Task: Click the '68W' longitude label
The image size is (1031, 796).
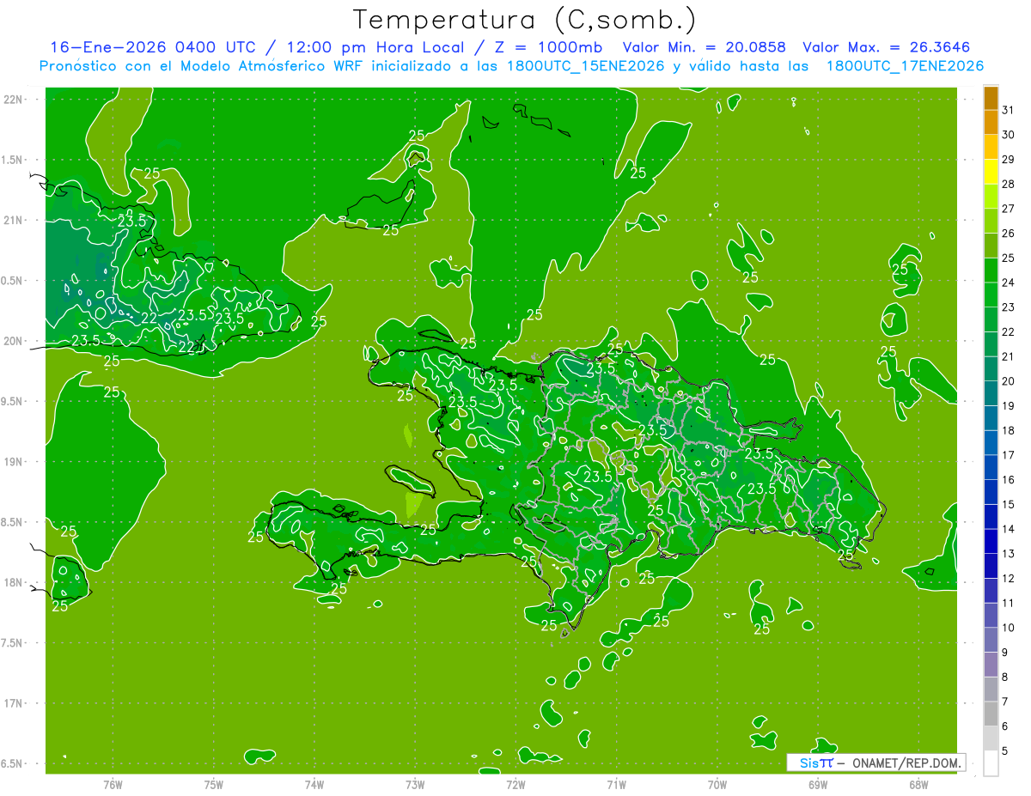Action: pos(918,784)
